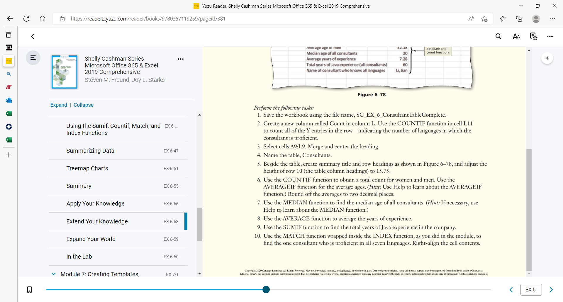Switch to the D2L sidebar tab
This screenshot has width=563, height=302.
9,47
